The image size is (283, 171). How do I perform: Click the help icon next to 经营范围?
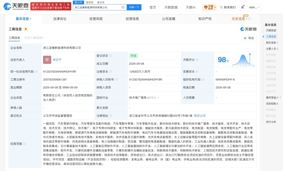[x=24, y=144]
